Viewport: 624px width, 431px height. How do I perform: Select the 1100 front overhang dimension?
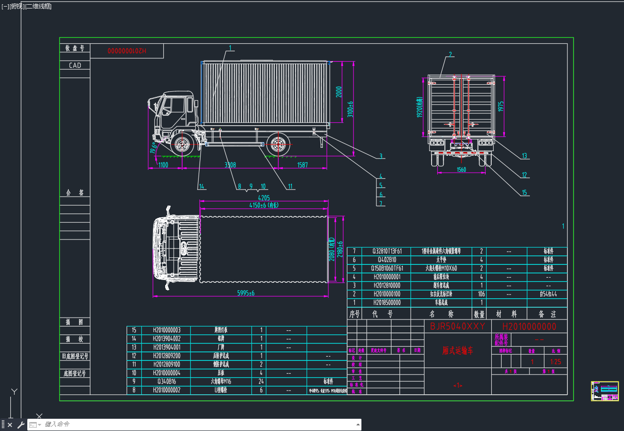[163, 165]
